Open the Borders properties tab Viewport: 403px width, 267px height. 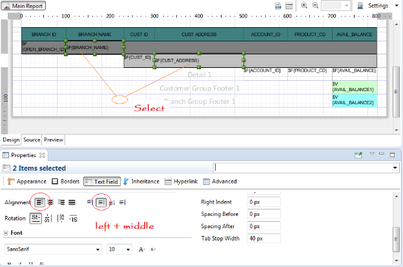click(65, 182)
